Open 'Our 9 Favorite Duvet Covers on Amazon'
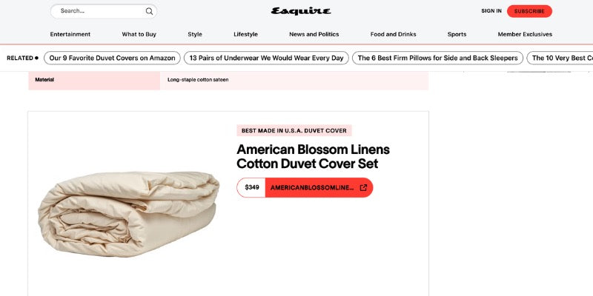The height and width of the screenshot is (296, 593). pos(113,58)
